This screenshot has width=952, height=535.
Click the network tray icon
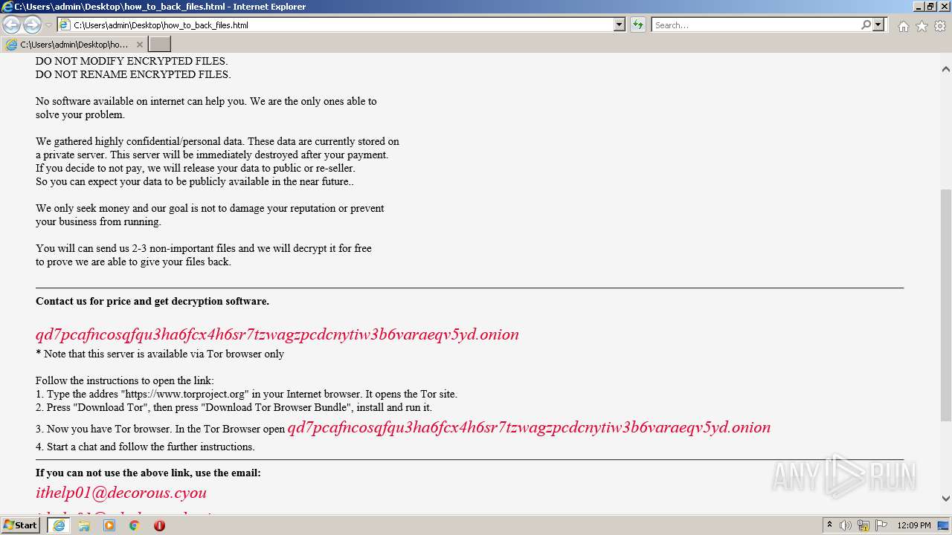pyautogui.click(x=863, y=525)
